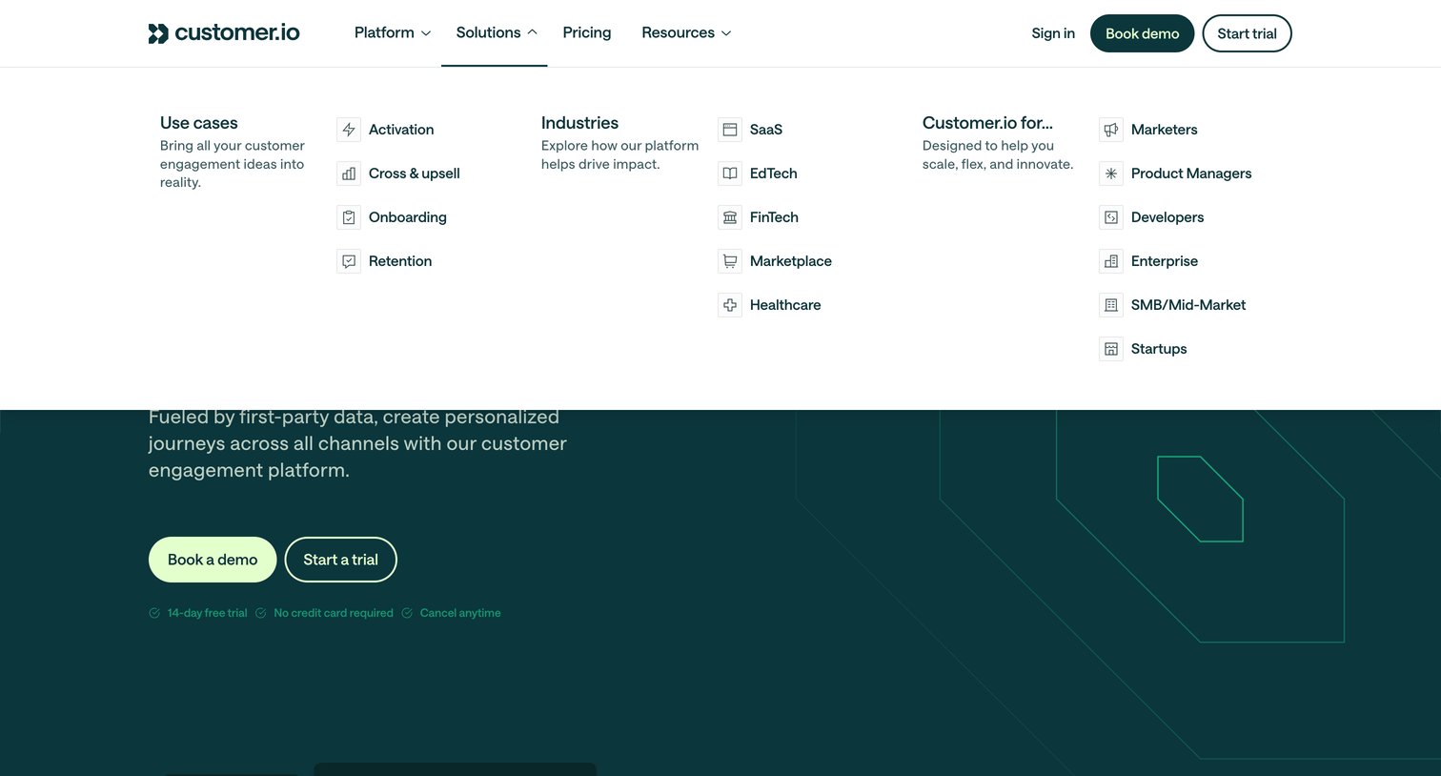Open the FinTech industry page

click(774, 217)
